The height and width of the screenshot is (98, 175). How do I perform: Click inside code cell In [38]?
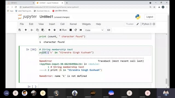[x=95, y=51]
